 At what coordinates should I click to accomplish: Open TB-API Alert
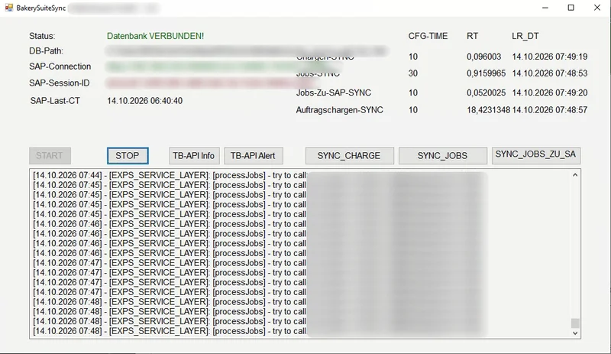(x=254, y=156)
